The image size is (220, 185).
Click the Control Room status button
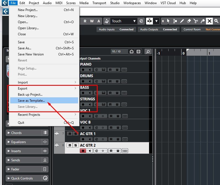click(x=201, y=30)
